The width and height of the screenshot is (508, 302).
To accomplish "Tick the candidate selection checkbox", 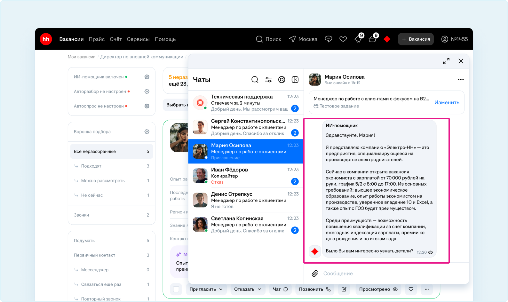I will [176, 289].
